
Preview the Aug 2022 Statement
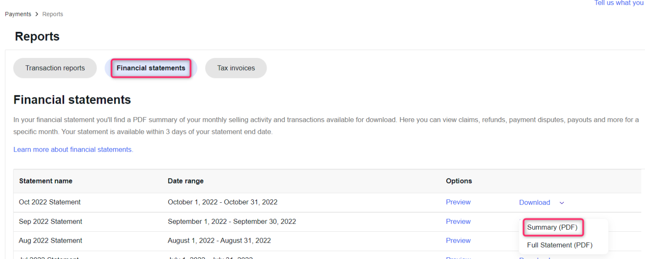pos(458,241)
